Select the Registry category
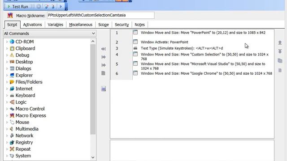Viewport: 287px width, 161px height. tap(24, 142)
